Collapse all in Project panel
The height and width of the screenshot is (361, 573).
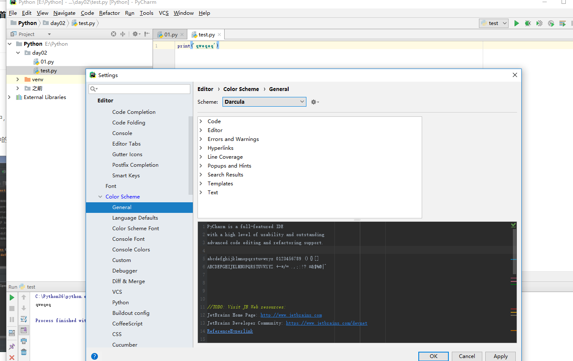click(123, 34)
